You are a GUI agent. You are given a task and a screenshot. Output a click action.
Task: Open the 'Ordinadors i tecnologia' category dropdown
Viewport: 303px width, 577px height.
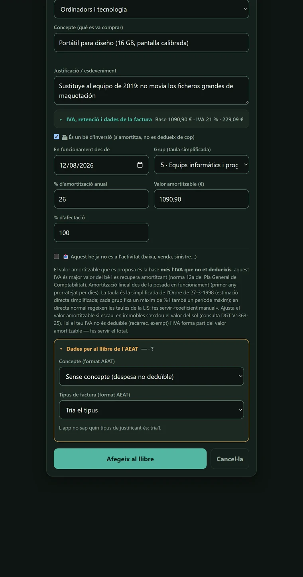coord(151,9)
